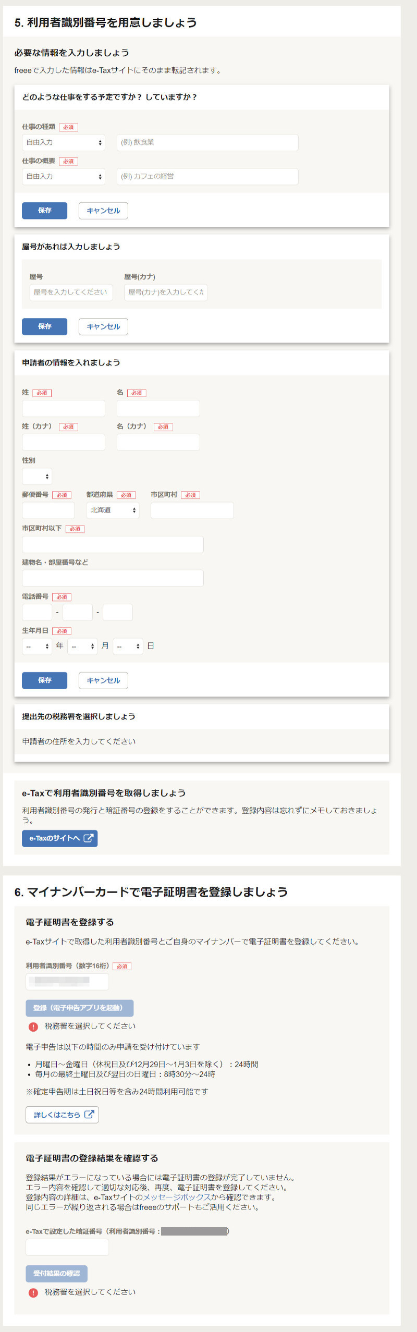Viewport: 417px width, 1332px height.
Task: Click the 姓 input field
Action: point(63,408)
